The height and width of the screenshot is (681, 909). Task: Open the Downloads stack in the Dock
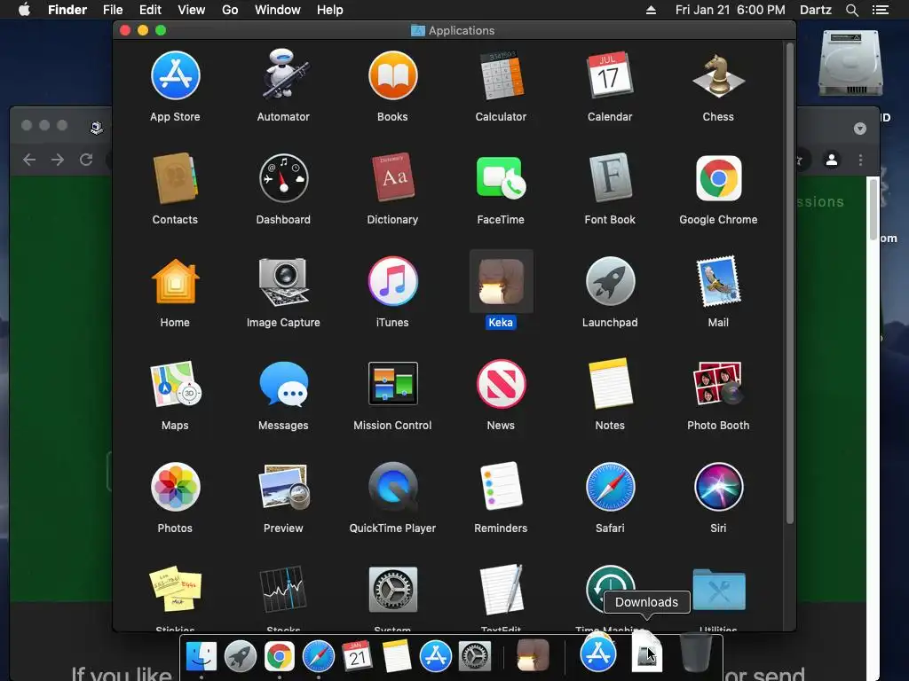pyautogui.click(x=646, y=654)
